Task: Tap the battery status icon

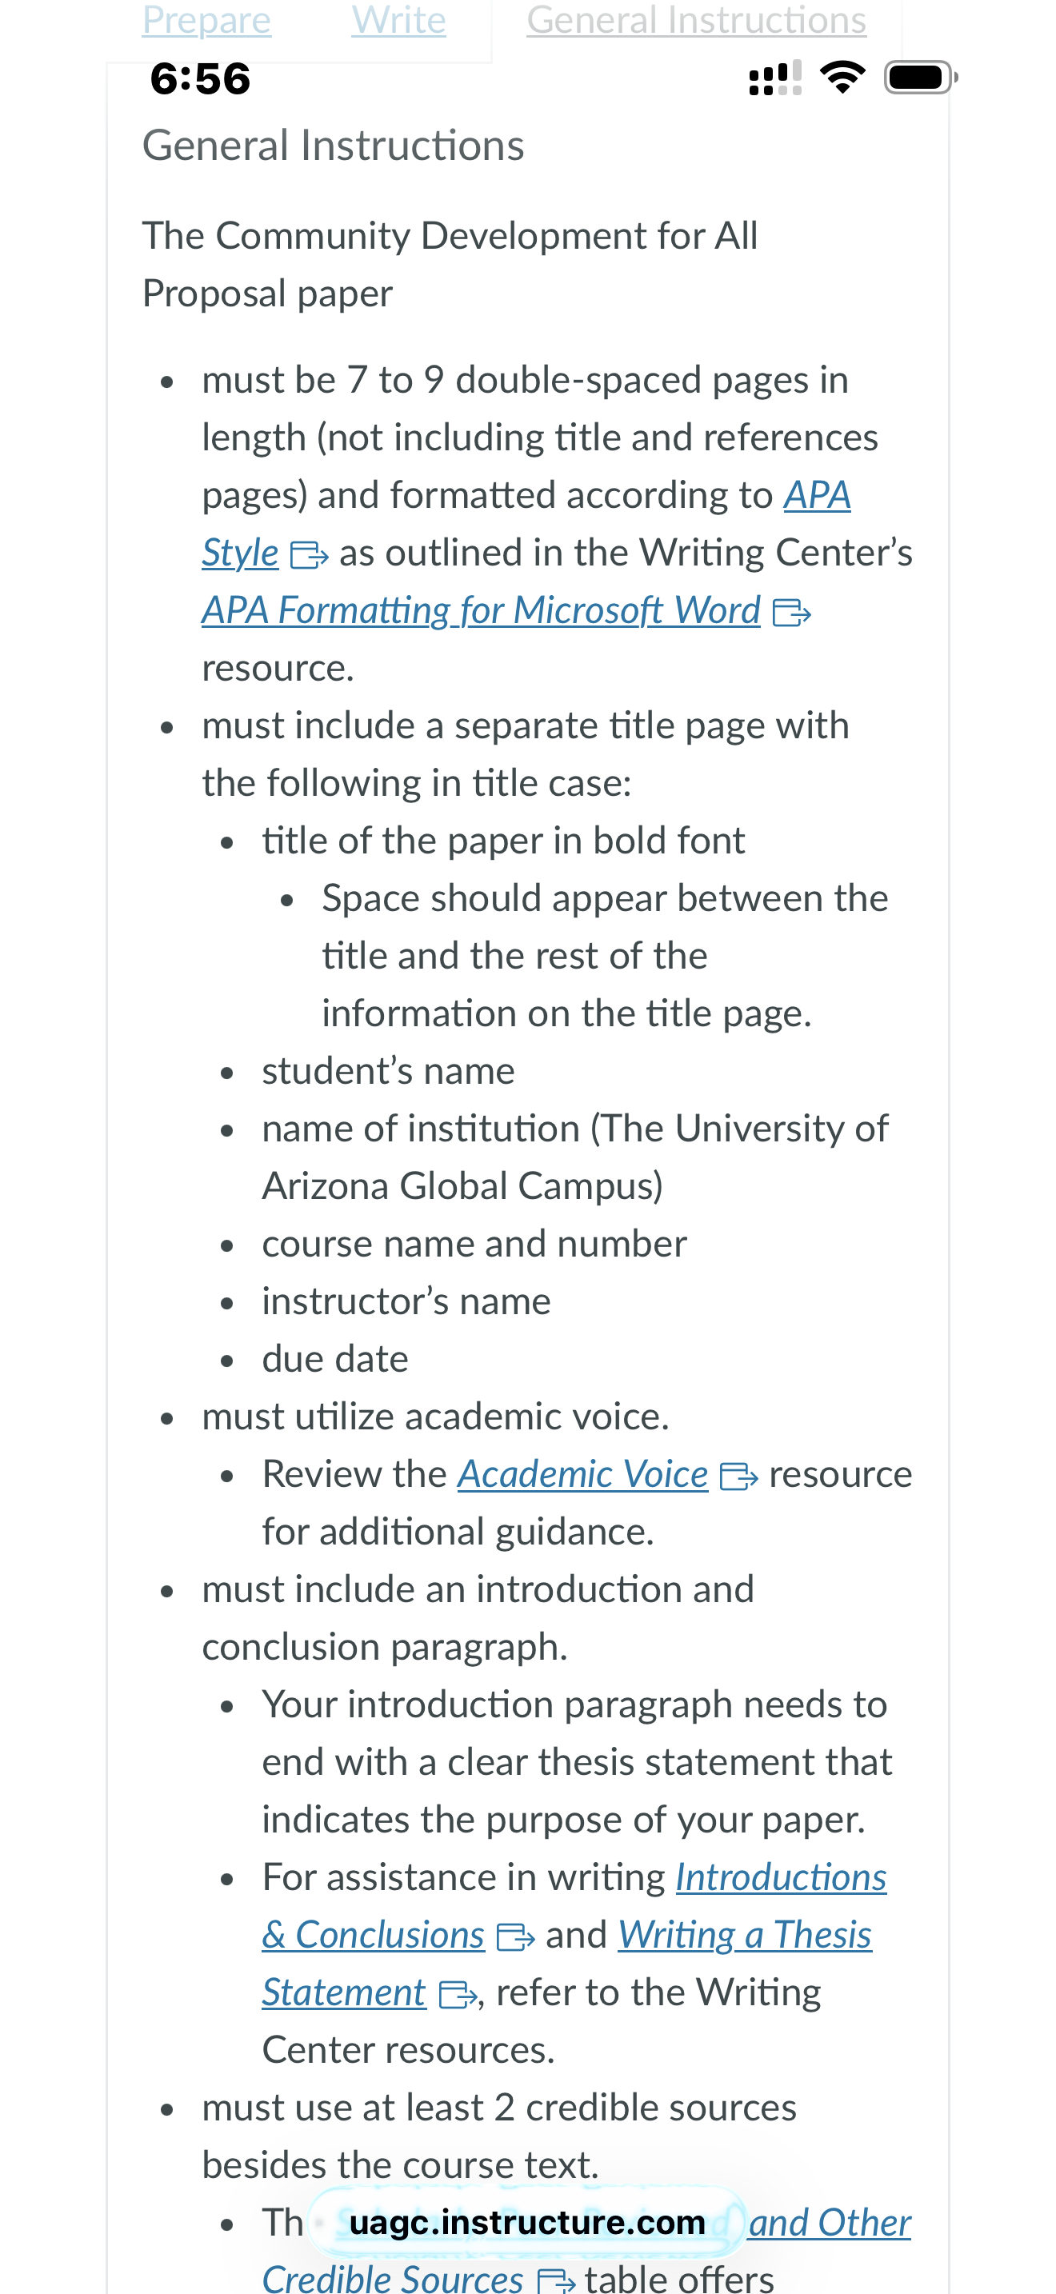Action: 921,78
